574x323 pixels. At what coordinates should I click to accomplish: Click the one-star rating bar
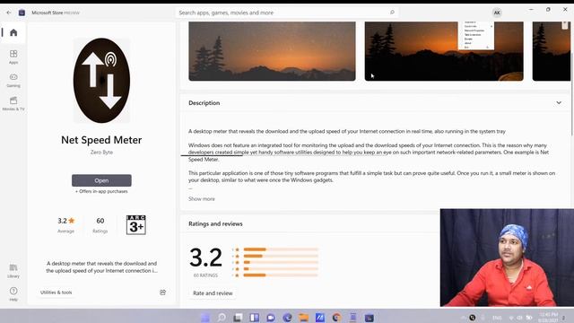(x=281, y=275)
